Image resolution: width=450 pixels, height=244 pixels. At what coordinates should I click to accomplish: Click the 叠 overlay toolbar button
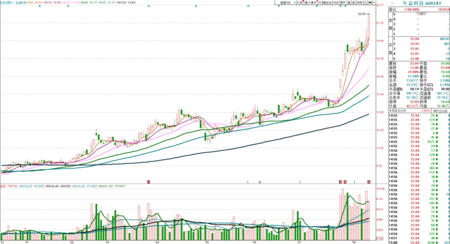(x=349, y=3)
